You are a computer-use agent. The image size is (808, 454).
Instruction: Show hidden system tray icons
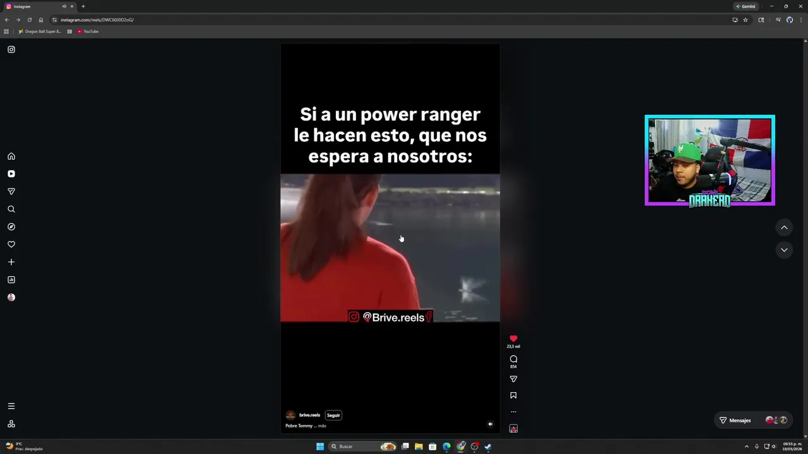[747, 446]
